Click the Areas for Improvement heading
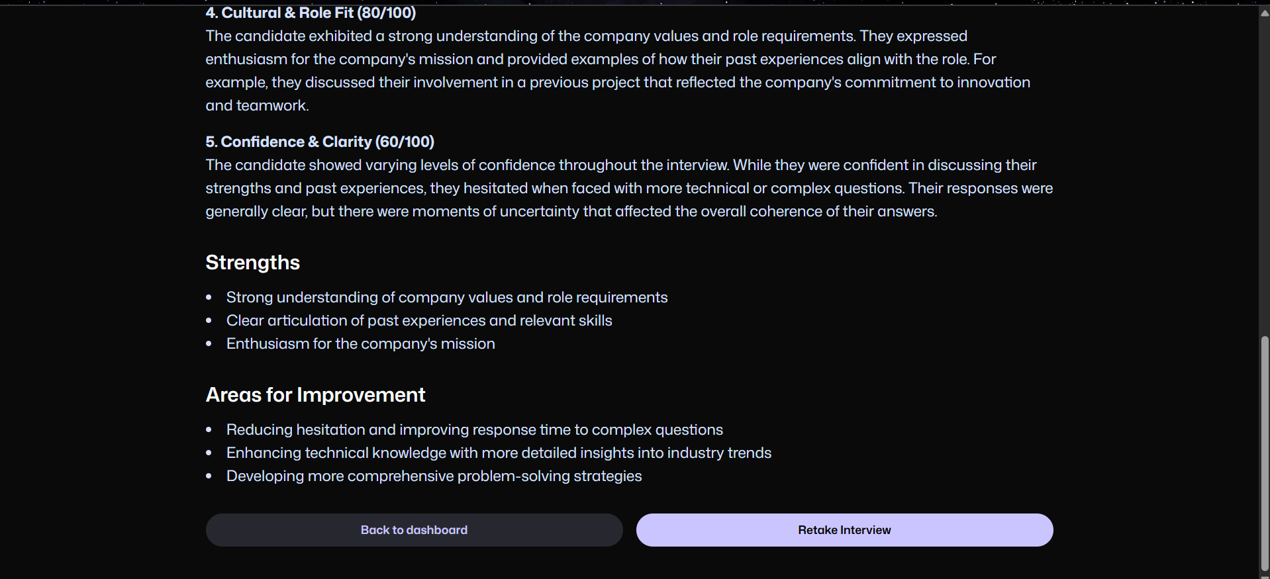 315,395
